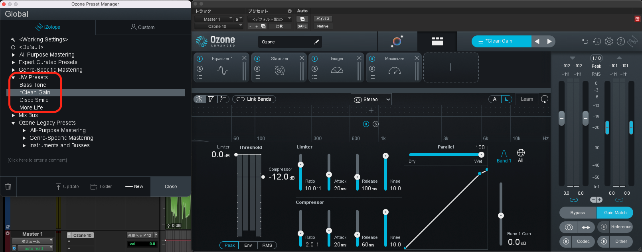642x252 pixels.
Task: Open the Stereo channel mode dropdown
Action: [371, 100]
